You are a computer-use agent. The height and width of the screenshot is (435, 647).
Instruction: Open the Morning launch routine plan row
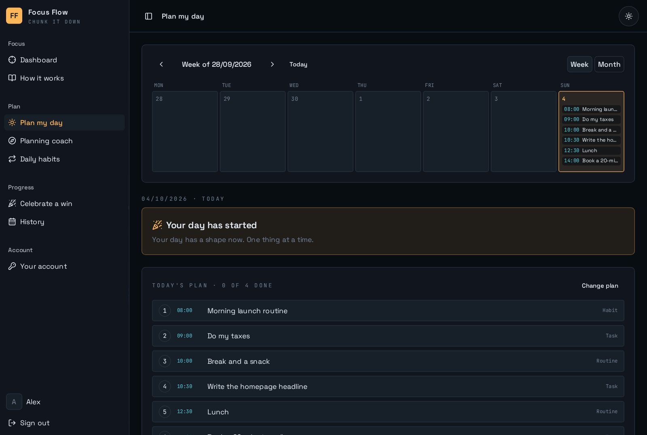388,311
